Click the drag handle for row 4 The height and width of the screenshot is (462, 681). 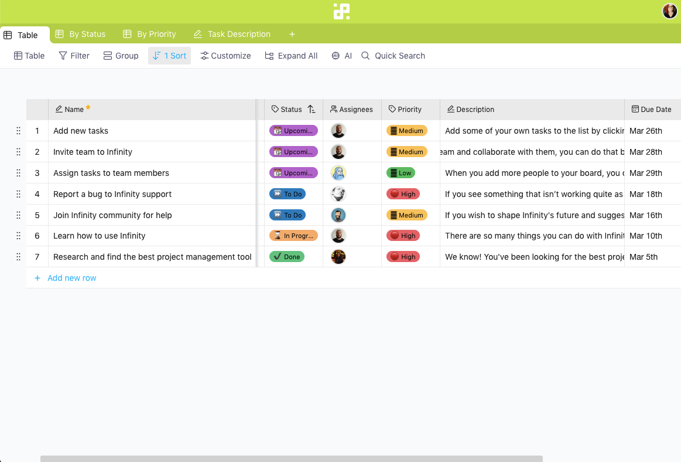coord(18,194)
